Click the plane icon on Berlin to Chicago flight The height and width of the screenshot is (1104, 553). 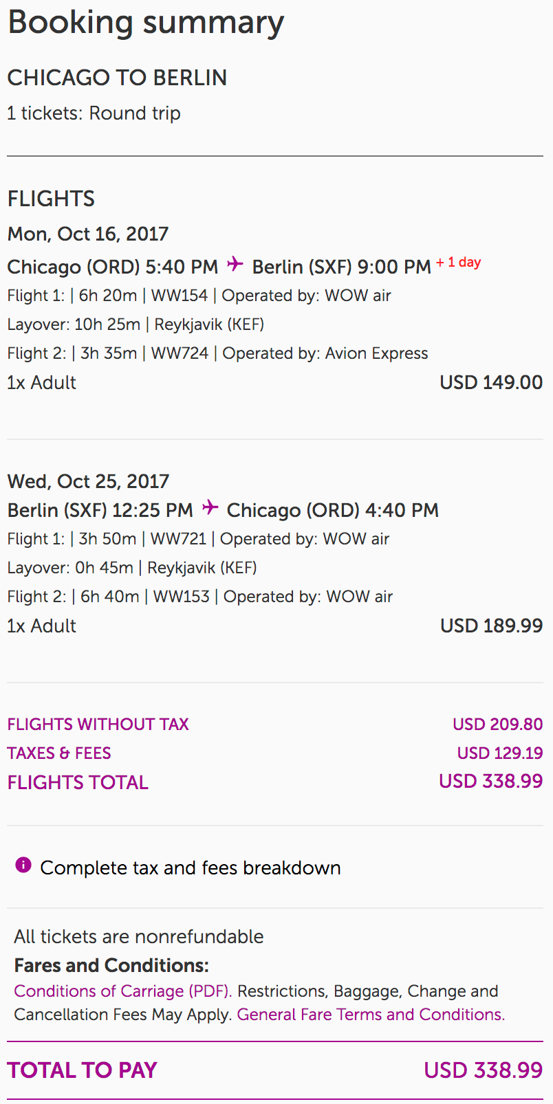pos(210,508)
